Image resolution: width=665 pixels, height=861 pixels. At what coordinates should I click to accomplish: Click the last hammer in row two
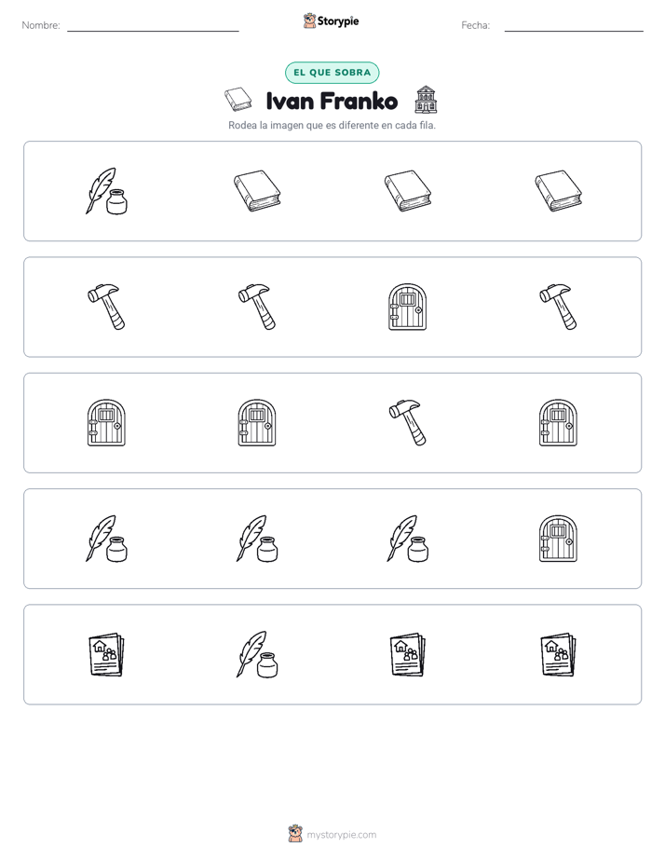point(558,307)
